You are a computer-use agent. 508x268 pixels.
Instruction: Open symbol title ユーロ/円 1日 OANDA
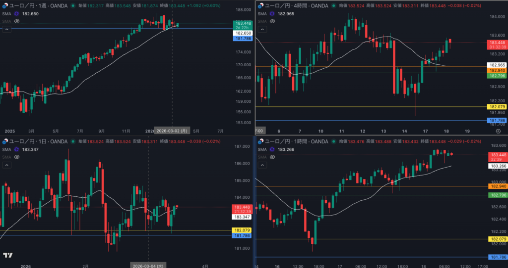39,142
